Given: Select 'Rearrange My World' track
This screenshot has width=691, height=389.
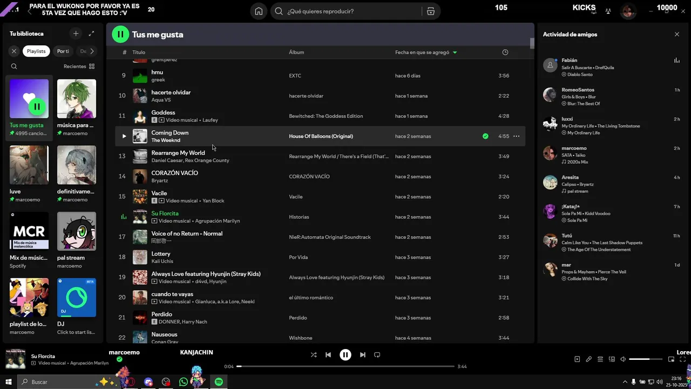Looking at the screenshot, I should point(321,156).
